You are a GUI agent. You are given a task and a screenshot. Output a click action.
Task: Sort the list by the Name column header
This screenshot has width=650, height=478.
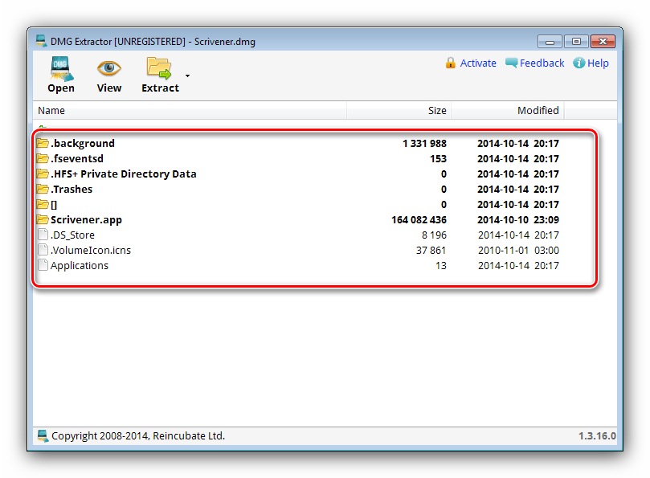(x=51, y=110)
